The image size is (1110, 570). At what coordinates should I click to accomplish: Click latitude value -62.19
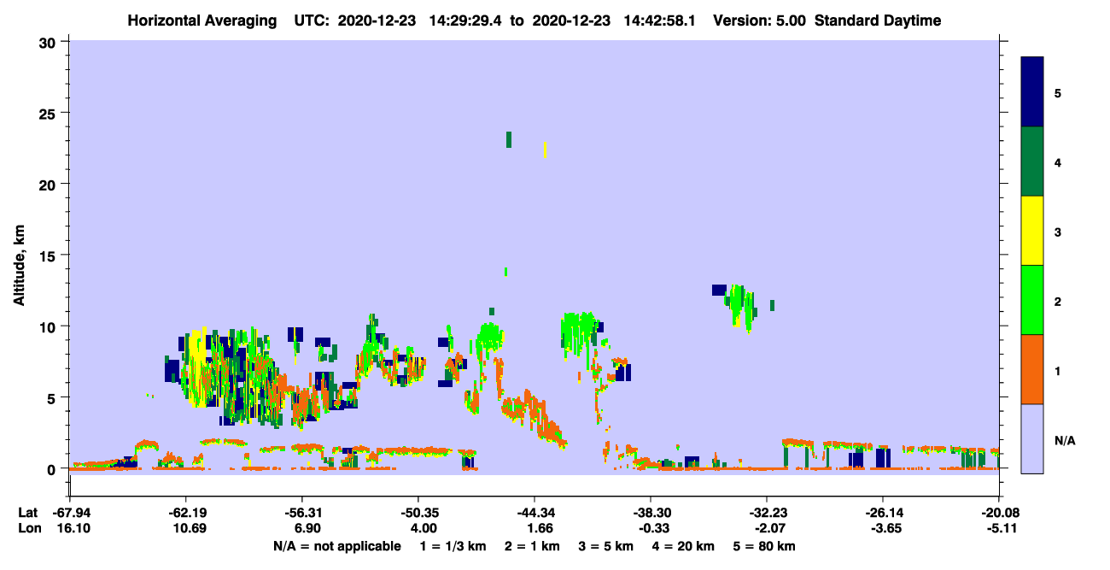[185, 513]
